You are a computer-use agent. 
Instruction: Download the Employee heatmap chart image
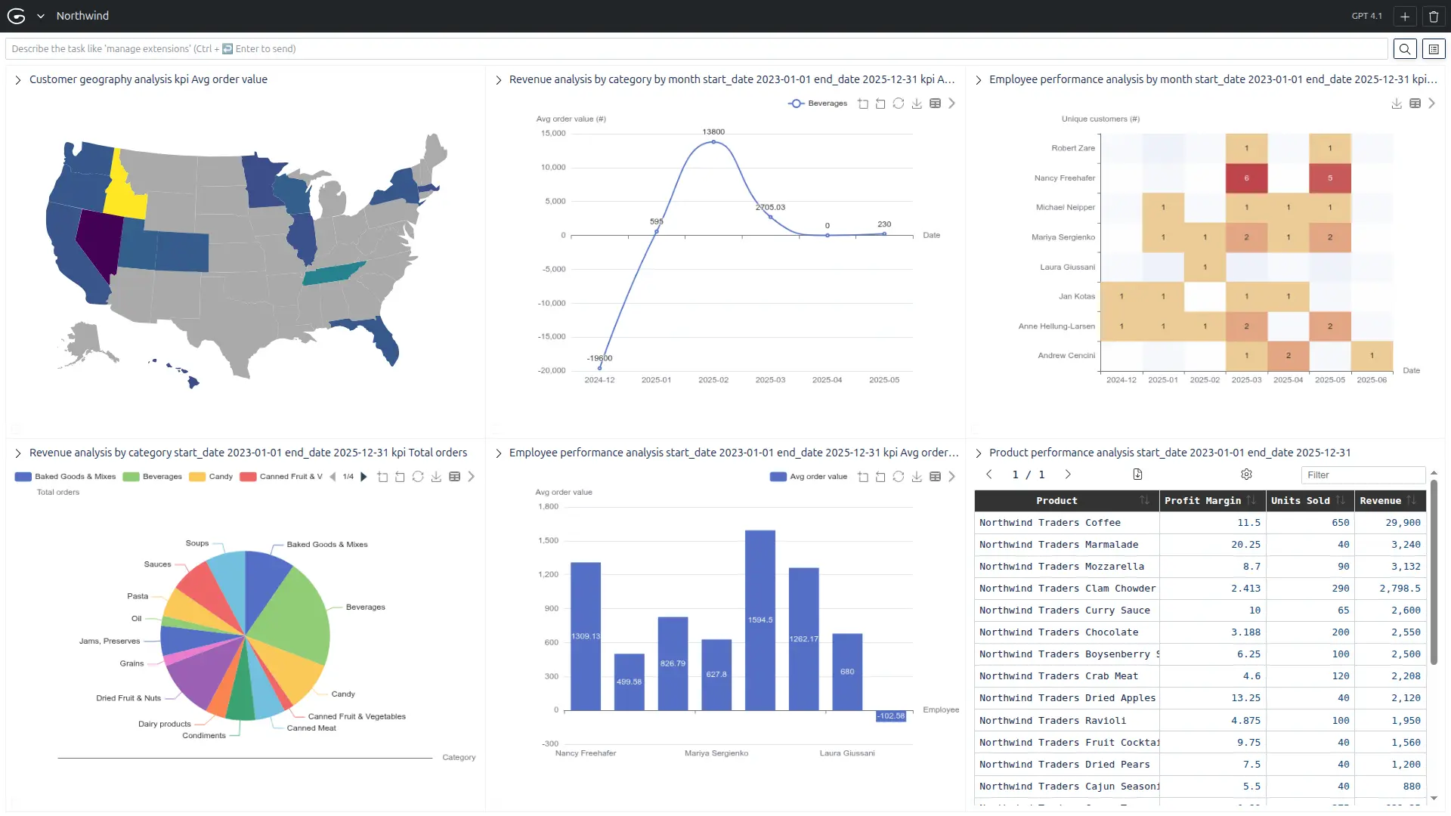point(1397,104)
